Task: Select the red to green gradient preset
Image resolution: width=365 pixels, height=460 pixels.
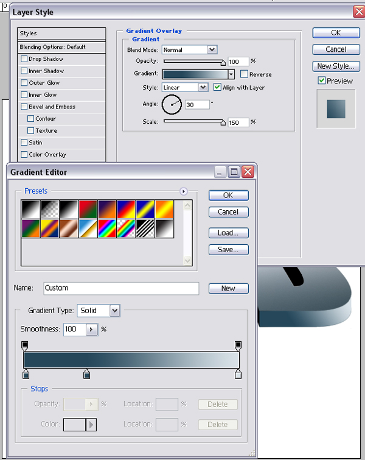Action: click(88, 209)
